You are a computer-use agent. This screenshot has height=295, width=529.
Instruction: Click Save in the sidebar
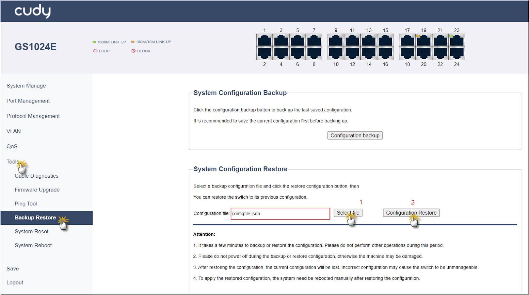(13, 269)
